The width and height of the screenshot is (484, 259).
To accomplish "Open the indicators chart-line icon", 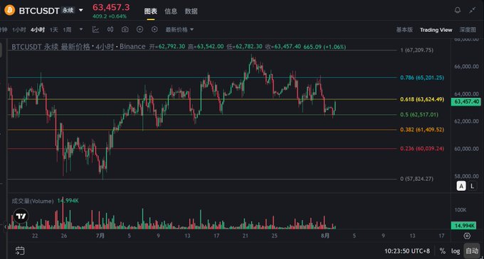I will [x=95, y=29].
